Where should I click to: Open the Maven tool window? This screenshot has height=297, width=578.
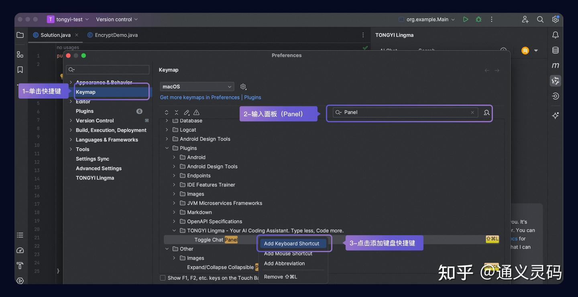[556, 65]
